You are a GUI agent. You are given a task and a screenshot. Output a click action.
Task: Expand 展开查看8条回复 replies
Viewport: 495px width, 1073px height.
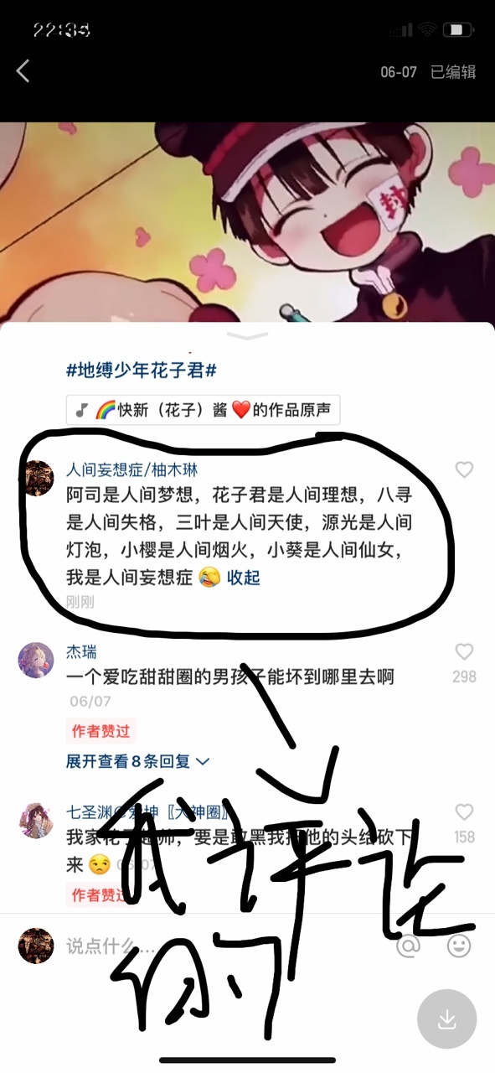pos(138,761)
